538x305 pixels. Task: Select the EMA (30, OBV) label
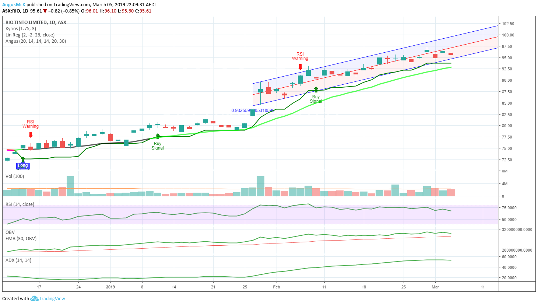pyautogui.click(x=21, y=239)
